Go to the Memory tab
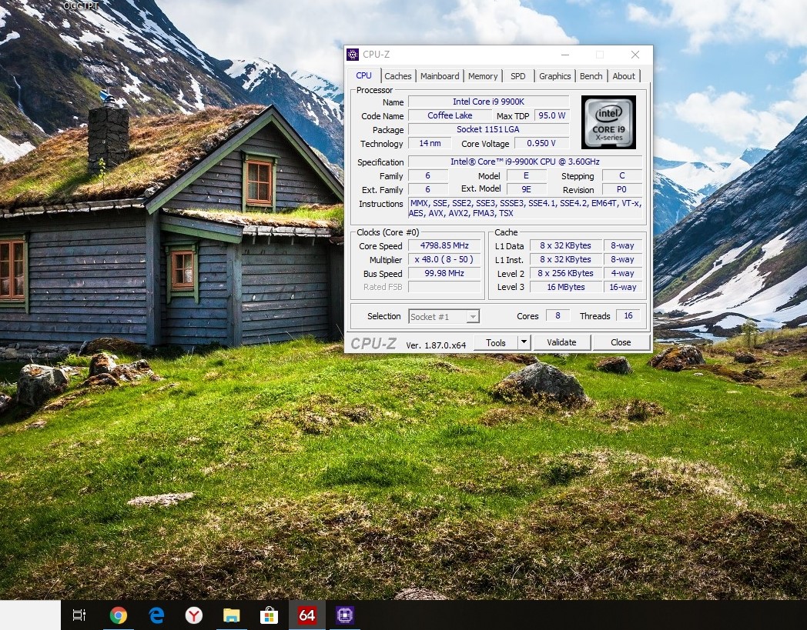807x630 pixels. (x=483, y=76)
